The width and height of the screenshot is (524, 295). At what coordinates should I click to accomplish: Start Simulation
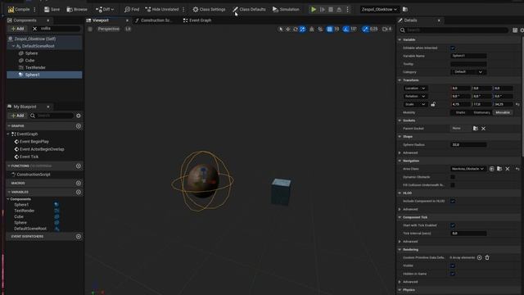coord(286,9)
